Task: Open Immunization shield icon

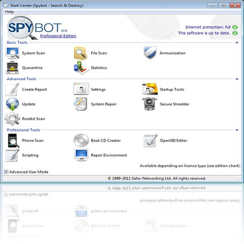Action: tap(150, 53)
